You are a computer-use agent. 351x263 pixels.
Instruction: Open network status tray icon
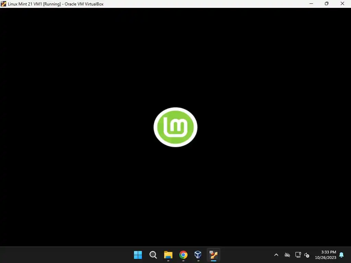click(298, 255)
